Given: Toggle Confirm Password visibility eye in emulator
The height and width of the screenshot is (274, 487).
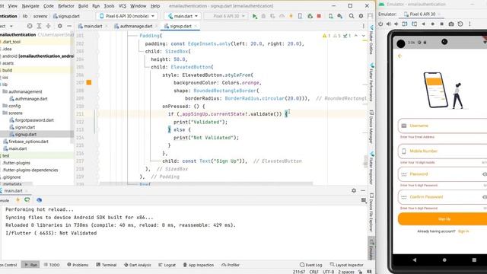Looking at the screenshot, I should point(485,197).
